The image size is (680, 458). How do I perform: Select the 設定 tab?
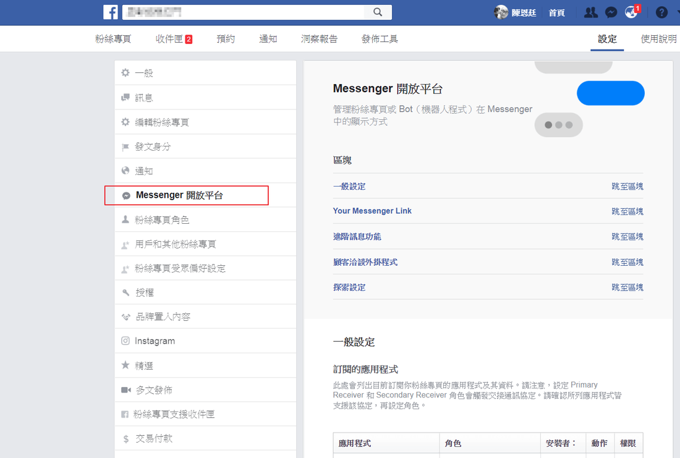click(607, 39)
